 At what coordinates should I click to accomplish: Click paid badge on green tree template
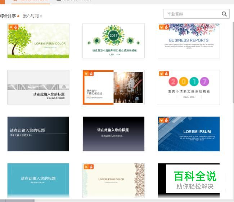[x=13, y=27]
